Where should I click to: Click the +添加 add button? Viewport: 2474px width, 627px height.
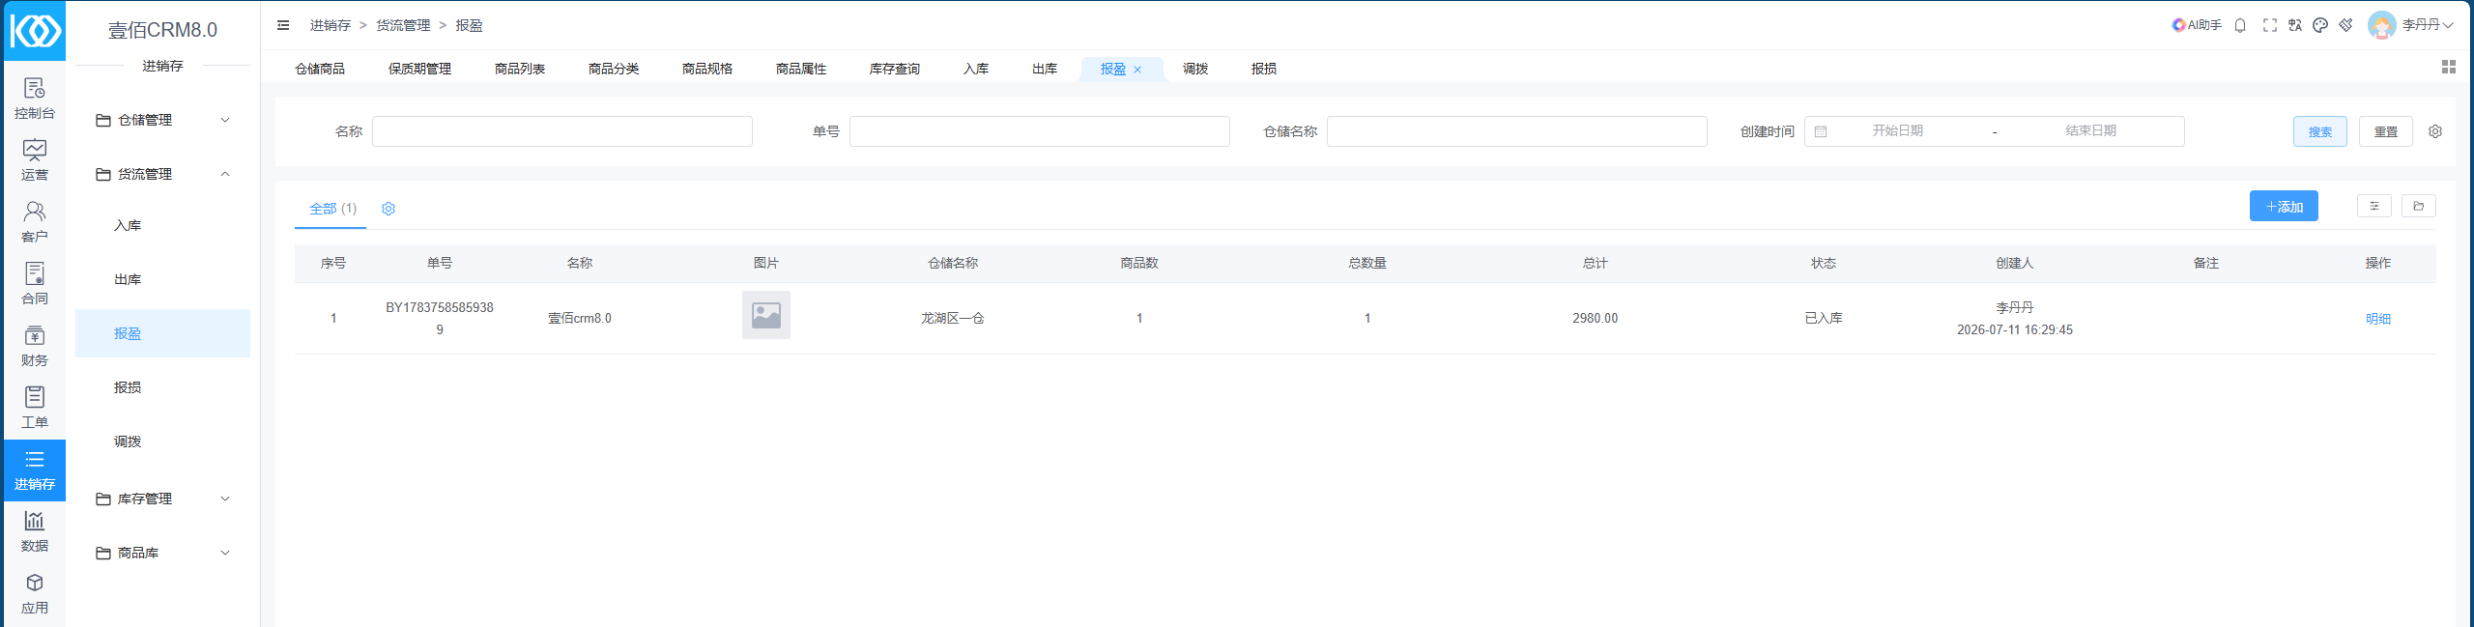coord(2284,206)
